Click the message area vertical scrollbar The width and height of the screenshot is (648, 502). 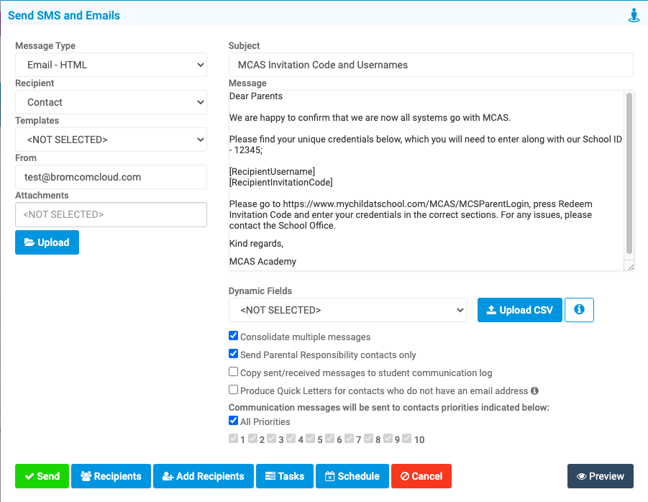(629, 173)
